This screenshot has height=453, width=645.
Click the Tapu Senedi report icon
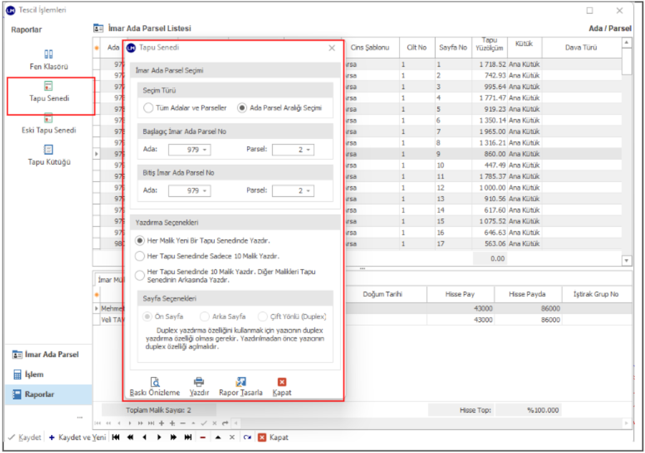click(x=49, y=87)
